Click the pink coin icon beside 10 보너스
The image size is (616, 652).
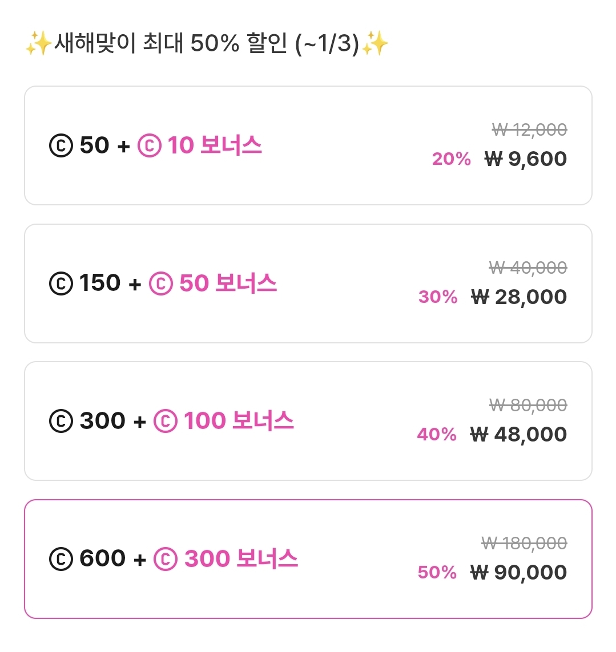(x=150, y=146)
